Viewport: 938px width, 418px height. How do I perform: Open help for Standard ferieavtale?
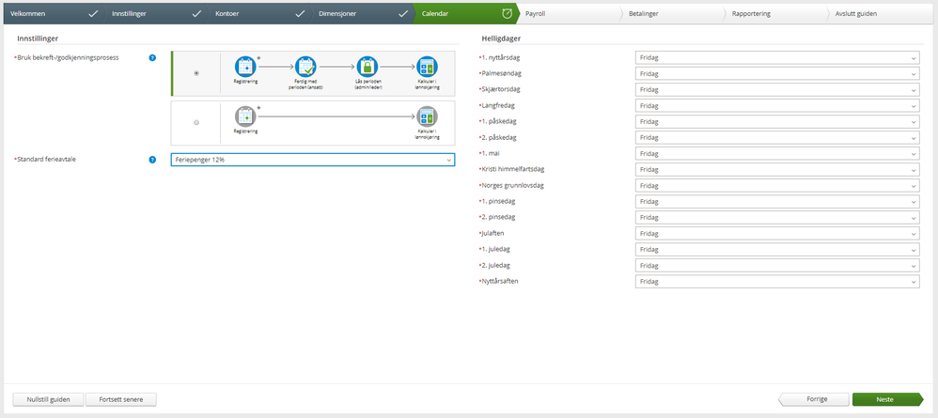(x=152, y=160)
